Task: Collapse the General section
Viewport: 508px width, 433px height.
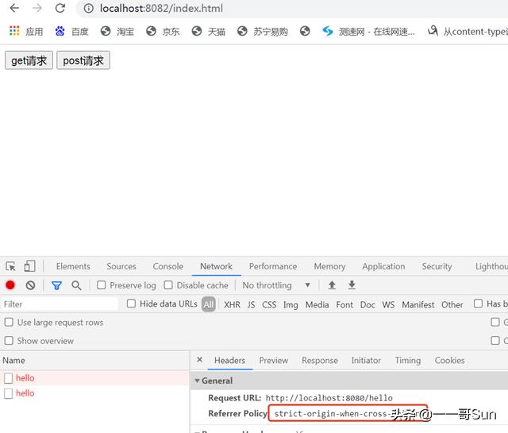Action: point(197,381)
